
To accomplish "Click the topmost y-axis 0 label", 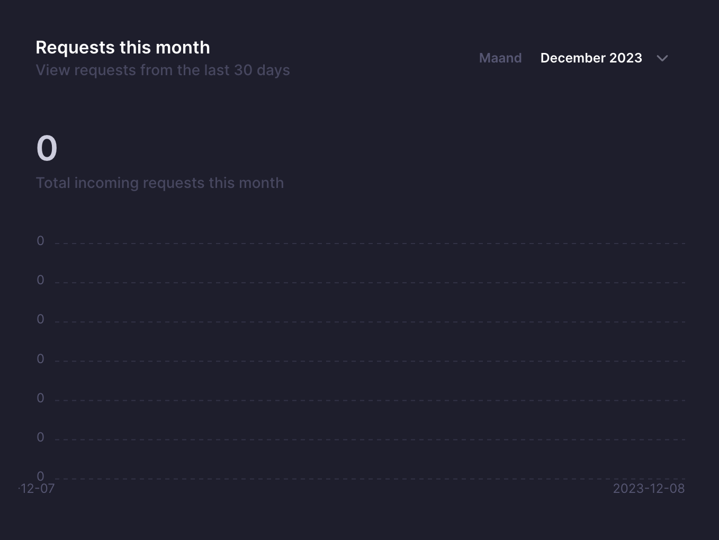I will click(40, 241).
